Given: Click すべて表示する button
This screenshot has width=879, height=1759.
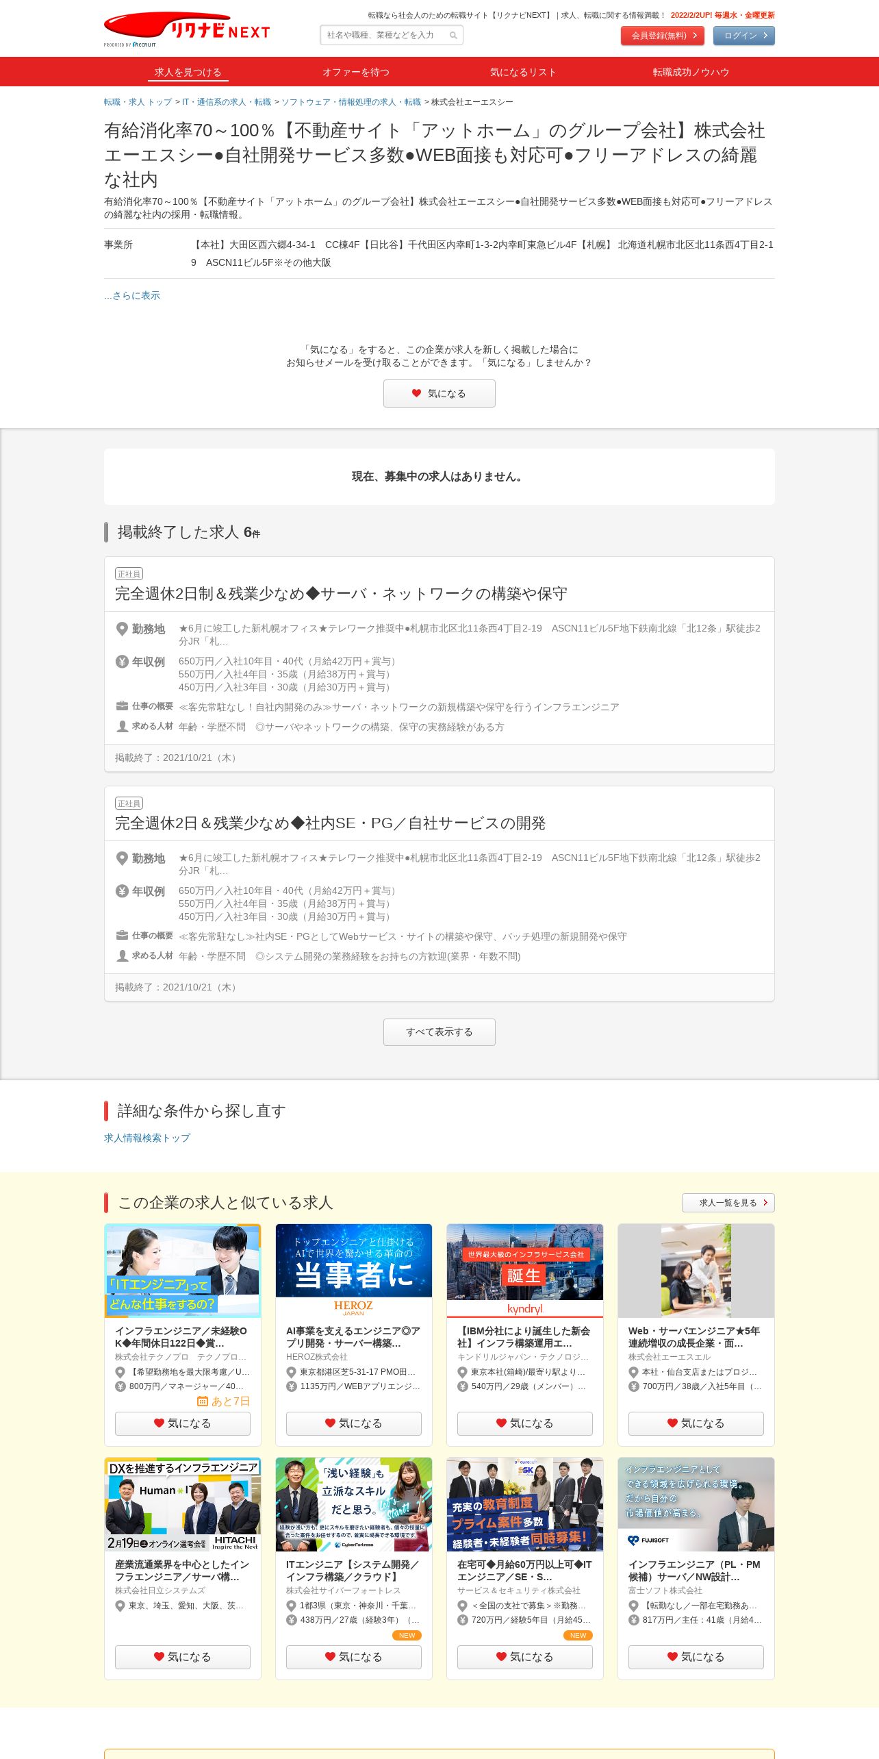Looking at the screenshot, I should pos(439,1032).
